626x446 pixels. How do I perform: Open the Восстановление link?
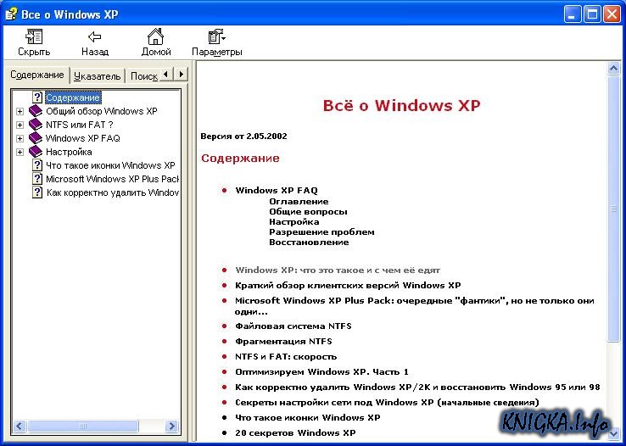click(x=309, y=243)
